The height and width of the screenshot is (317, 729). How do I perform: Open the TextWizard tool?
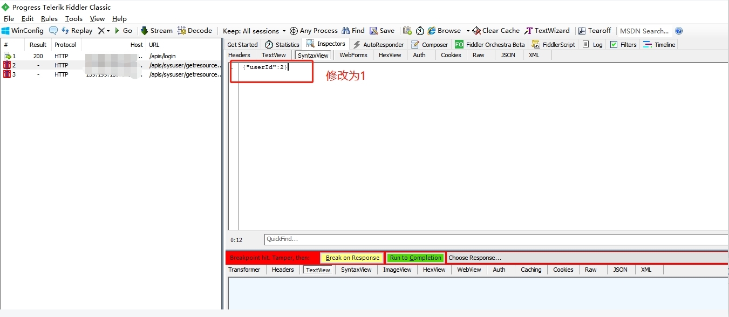point(547,31)
